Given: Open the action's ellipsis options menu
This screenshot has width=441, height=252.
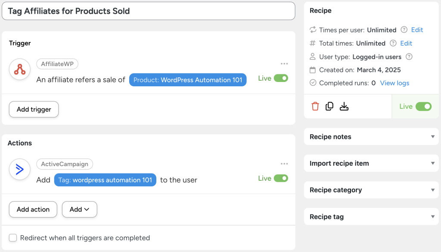Looking at the screenshot, I should point(284,164).
